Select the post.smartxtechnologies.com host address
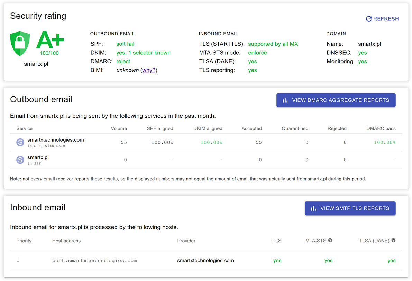Viewport: 412px width, 281px height. click(x=94, y=261)
